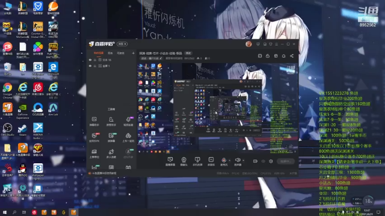Switch to the third scene tab

(x=120, y=53)
